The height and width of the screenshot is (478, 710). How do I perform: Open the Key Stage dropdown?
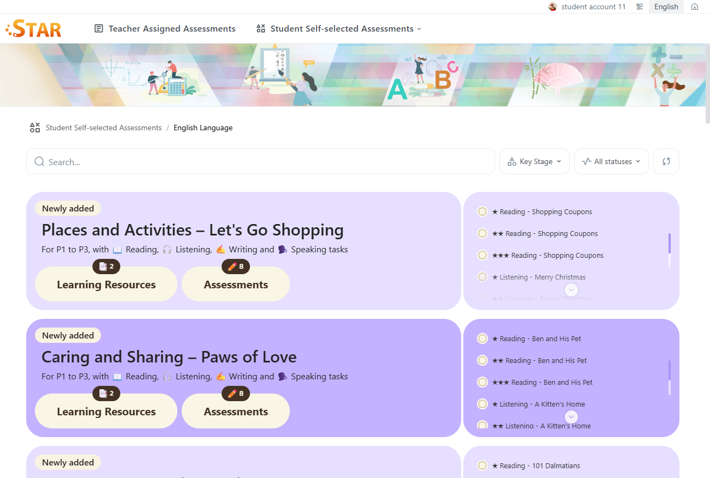534,161
